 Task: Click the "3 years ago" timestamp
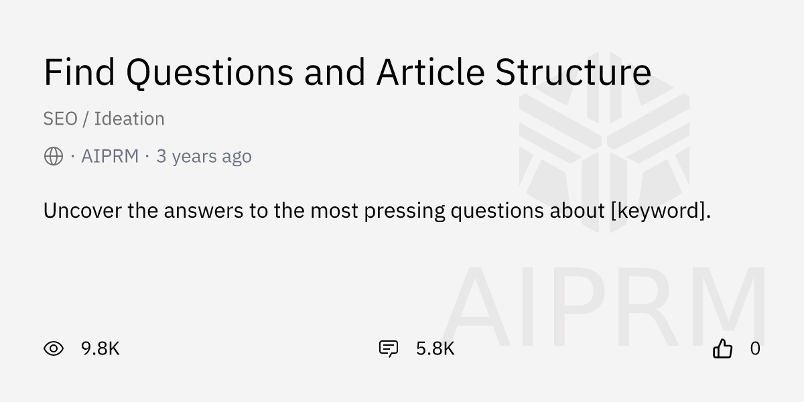[x=204, y=156]
